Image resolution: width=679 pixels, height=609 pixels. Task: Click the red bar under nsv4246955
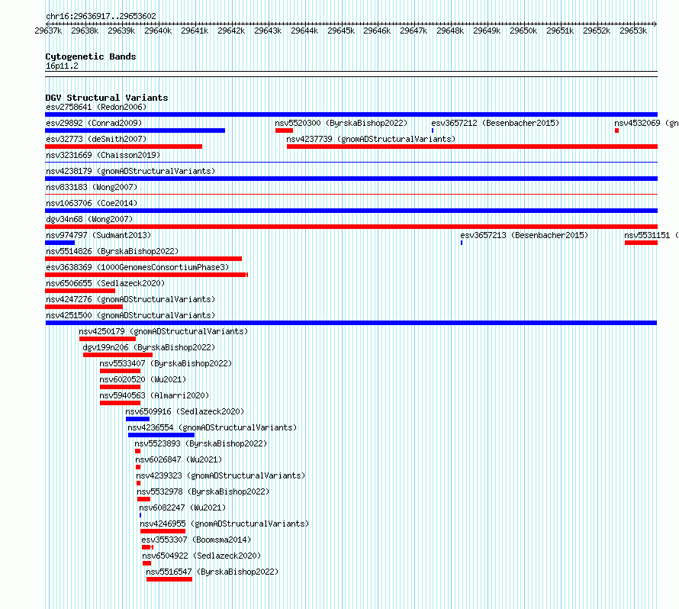[163, 531]
